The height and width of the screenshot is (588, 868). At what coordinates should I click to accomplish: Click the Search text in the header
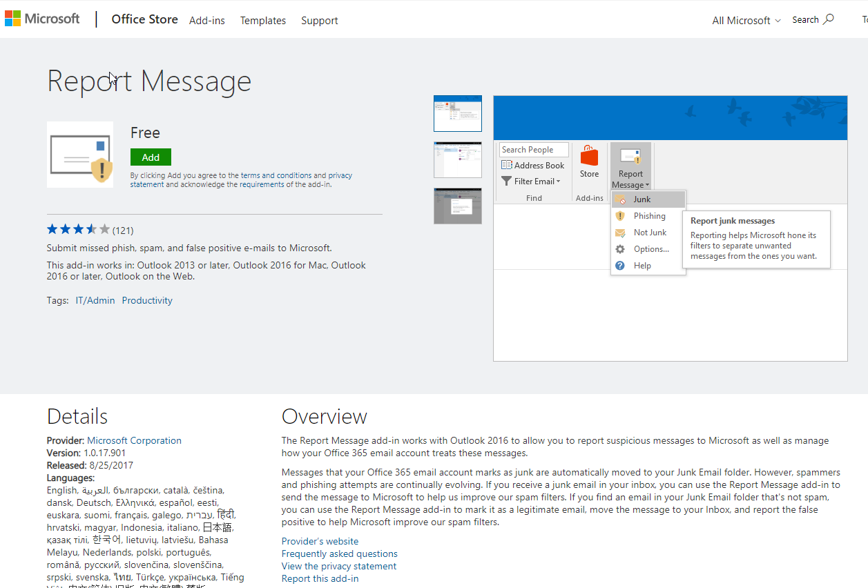[x=805, y=20]
